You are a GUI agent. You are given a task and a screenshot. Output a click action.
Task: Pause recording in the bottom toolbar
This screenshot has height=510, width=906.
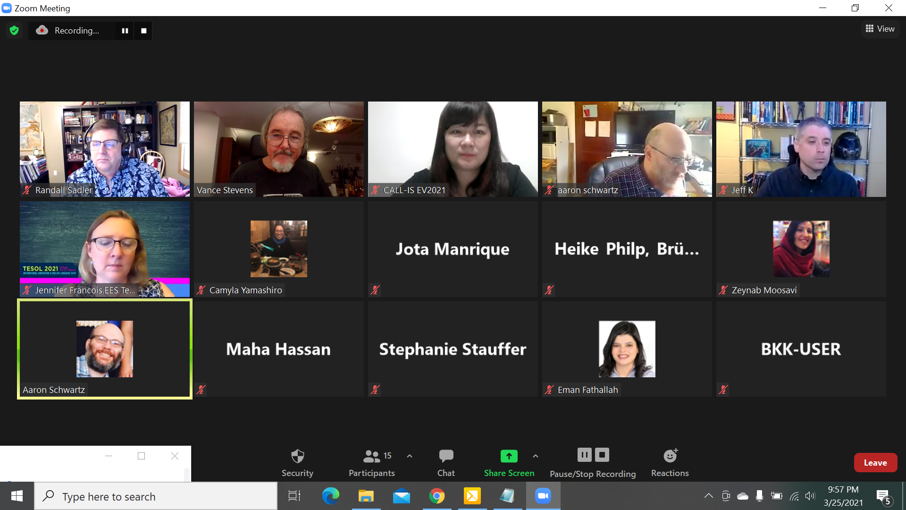coord(584,455)
